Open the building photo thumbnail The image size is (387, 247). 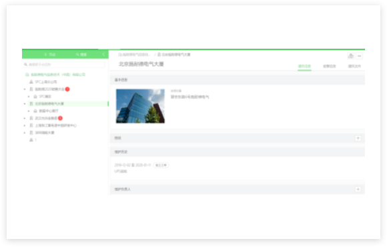[x=140, y=106]
